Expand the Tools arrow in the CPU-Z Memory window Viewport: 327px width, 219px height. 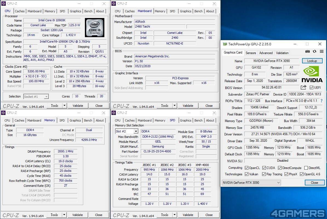64,215
